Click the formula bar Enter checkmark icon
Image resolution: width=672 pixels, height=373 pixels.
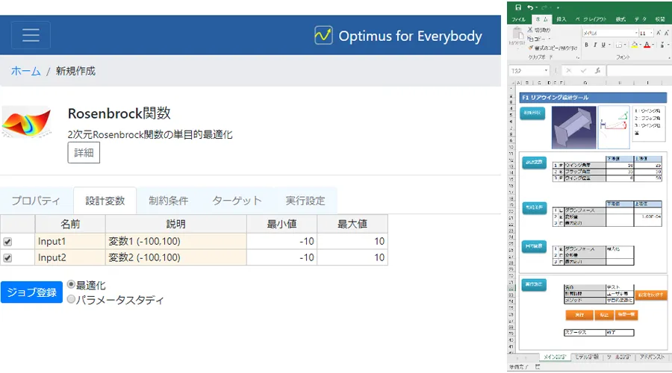[583, 71]
